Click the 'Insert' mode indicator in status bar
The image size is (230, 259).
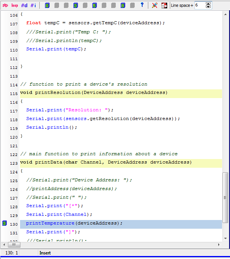click(x=45, y=253)
